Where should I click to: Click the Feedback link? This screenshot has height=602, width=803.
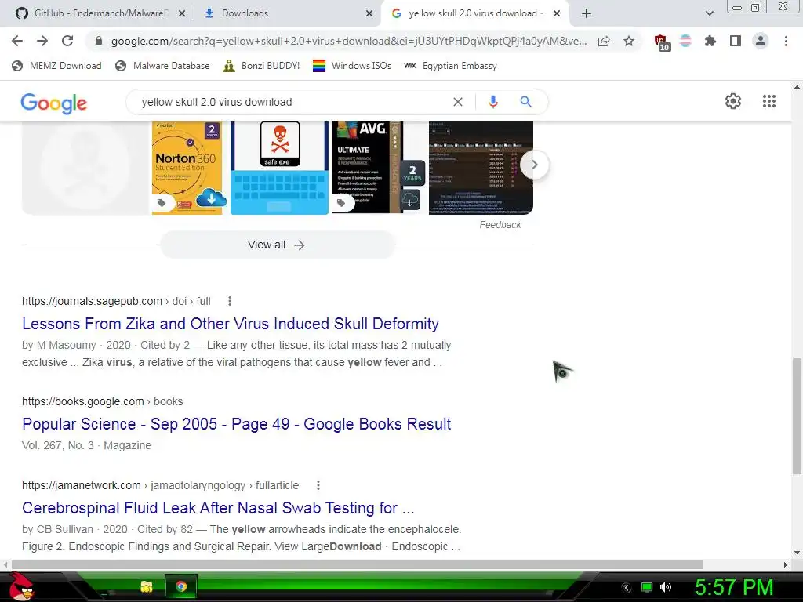500,225
